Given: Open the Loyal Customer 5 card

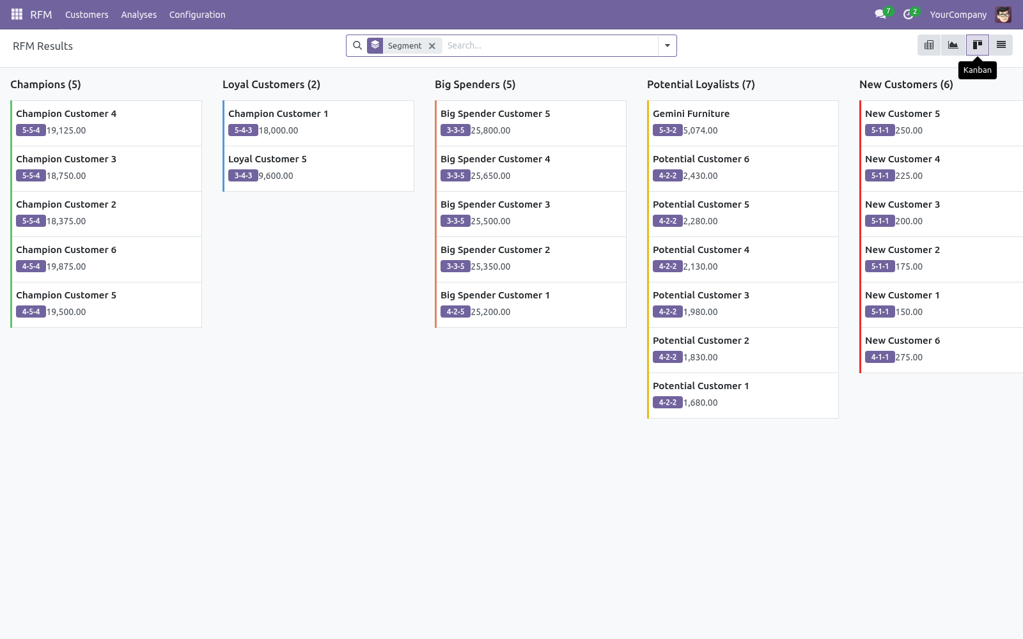Looking at the screenshot, I should click(x=319, y=169).
